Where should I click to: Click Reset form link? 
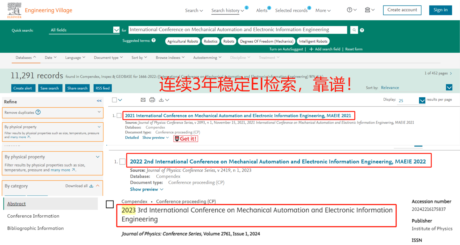coord(354,49)
